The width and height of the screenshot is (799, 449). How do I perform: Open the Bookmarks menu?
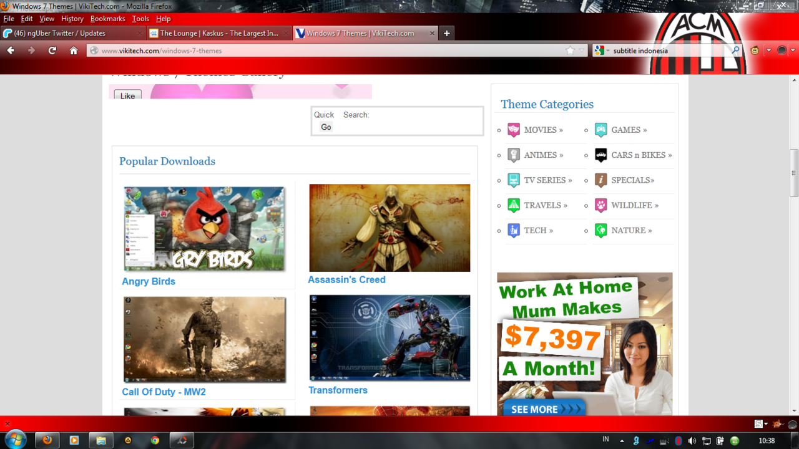point(108,19)
